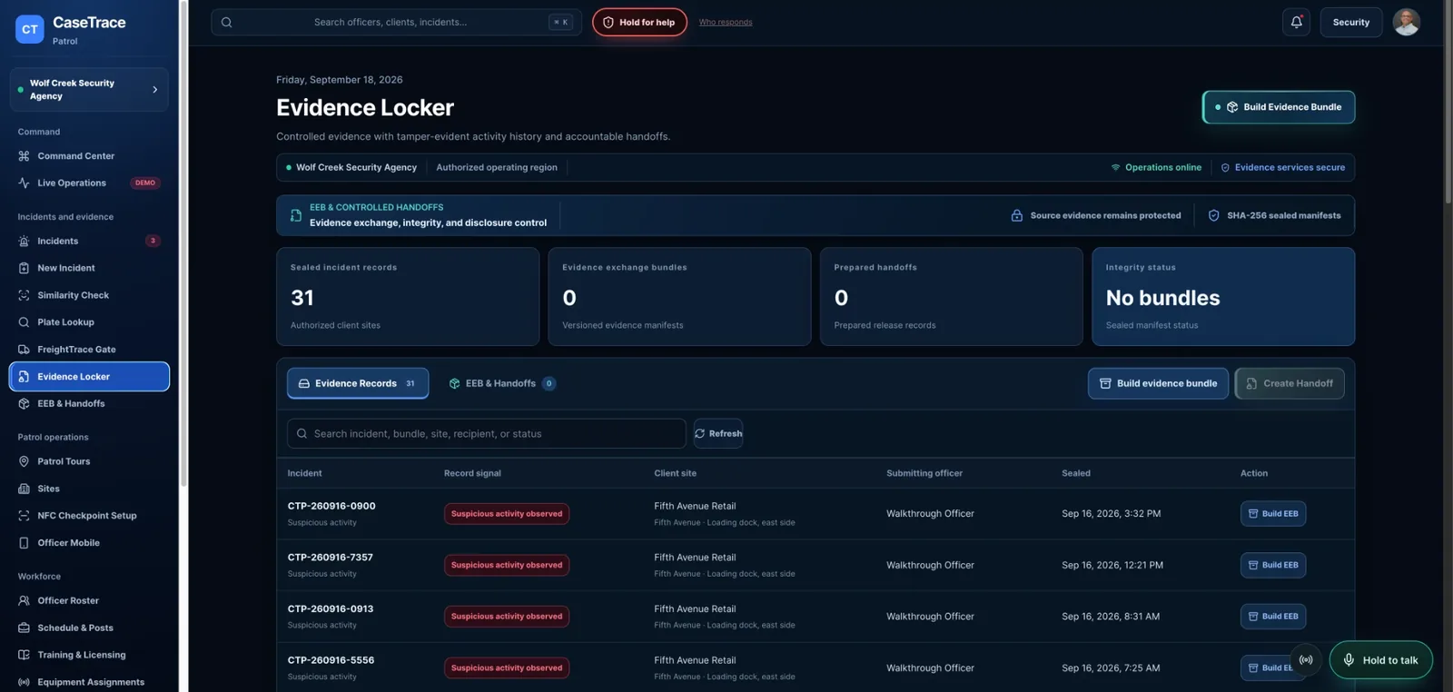The image size is (1453, 692).
Task: Click the FreightTrace Gate icon in sidebar
Action: (x=24, y=350)
